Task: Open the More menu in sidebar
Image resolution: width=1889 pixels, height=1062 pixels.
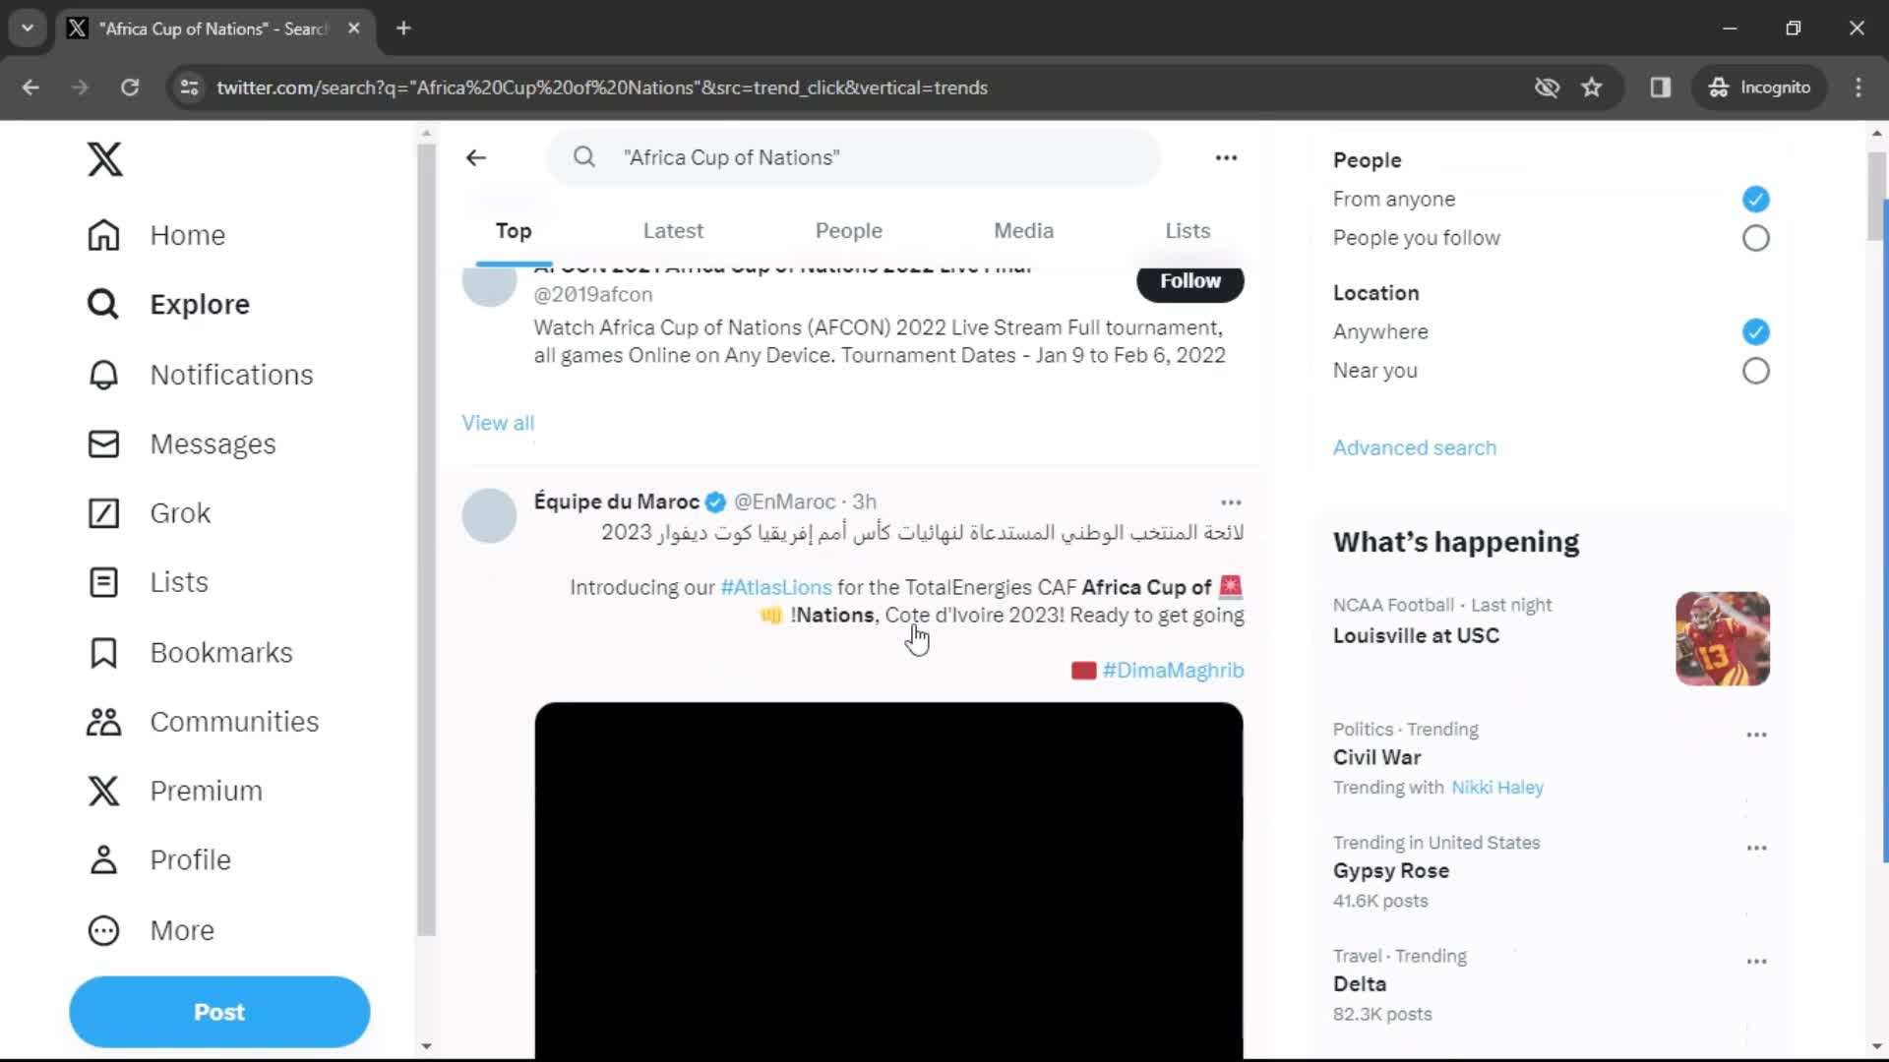Action: [151, 930]
